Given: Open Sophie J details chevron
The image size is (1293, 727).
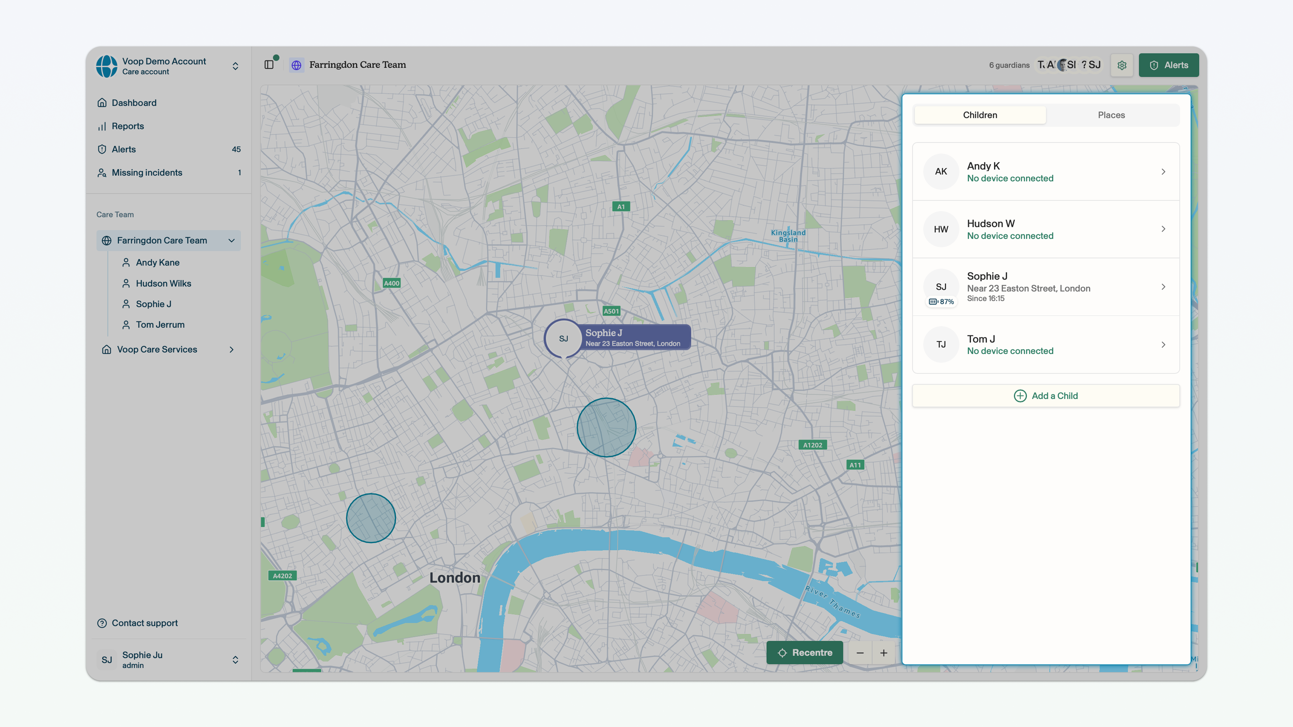Looking at the screenshot, I should point(1163,287).
